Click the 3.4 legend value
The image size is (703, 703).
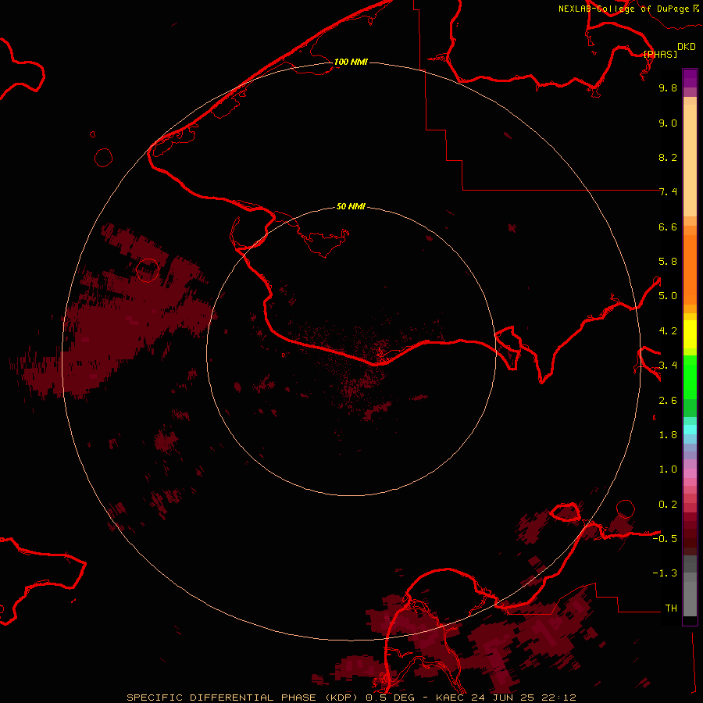(x=668, y=366)
